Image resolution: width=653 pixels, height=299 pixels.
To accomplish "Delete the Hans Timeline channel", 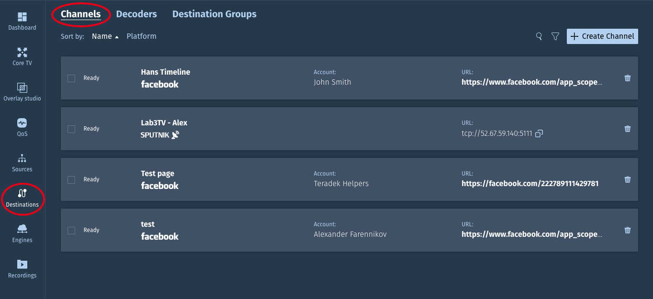I will pyautogui.click(x=628, y=78).
